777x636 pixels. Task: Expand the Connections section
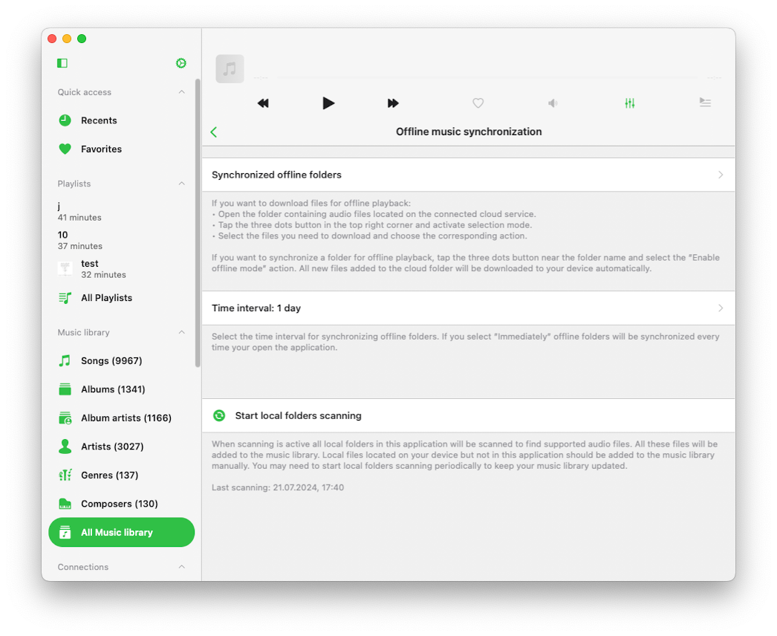coord(182,567)
